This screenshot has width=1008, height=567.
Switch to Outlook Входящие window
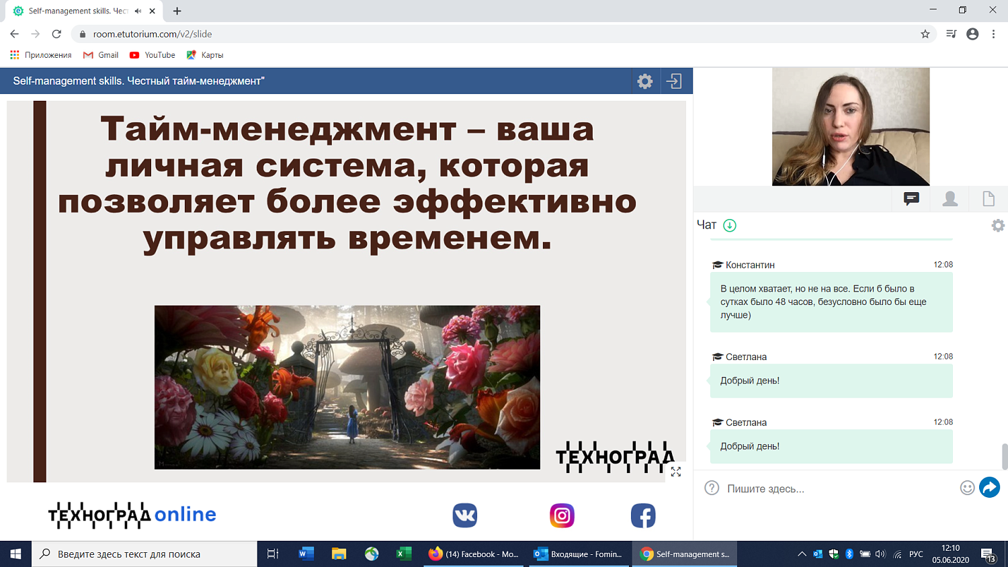(580, 554)
